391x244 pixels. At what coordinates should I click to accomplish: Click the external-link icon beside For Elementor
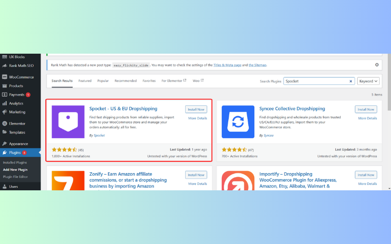pyautogui.click(x=185, y=81)
